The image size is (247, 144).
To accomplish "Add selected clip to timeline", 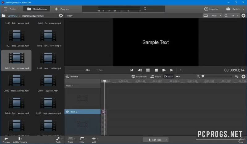I will [20, 140].
